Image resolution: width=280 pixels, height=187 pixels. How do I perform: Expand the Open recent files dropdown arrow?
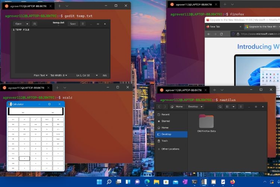26,24
